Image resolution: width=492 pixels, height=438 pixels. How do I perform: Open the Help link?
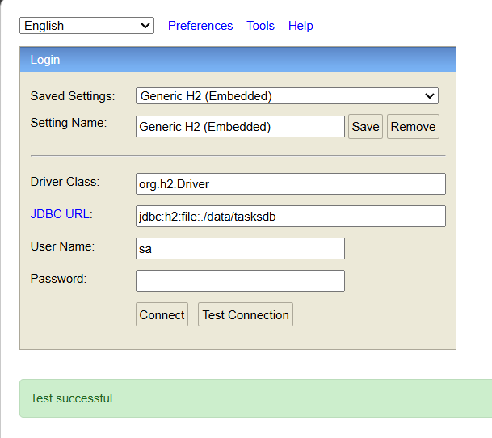(301, 26)
